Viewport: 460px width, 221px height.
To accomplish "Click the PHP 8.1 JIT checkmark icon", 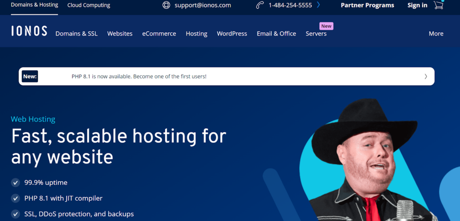I will coord(15,198).
